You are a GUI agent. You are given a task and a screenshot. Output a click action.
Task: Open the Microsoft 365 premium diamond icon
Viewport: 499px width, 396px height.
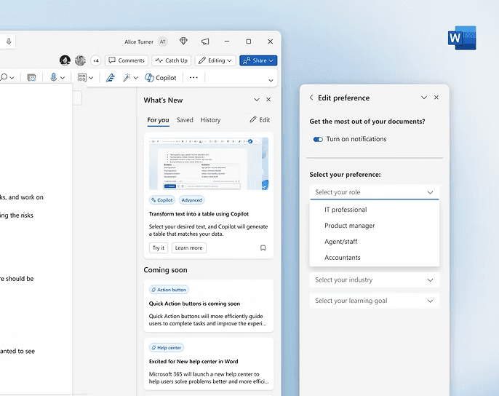pos(183,41)
